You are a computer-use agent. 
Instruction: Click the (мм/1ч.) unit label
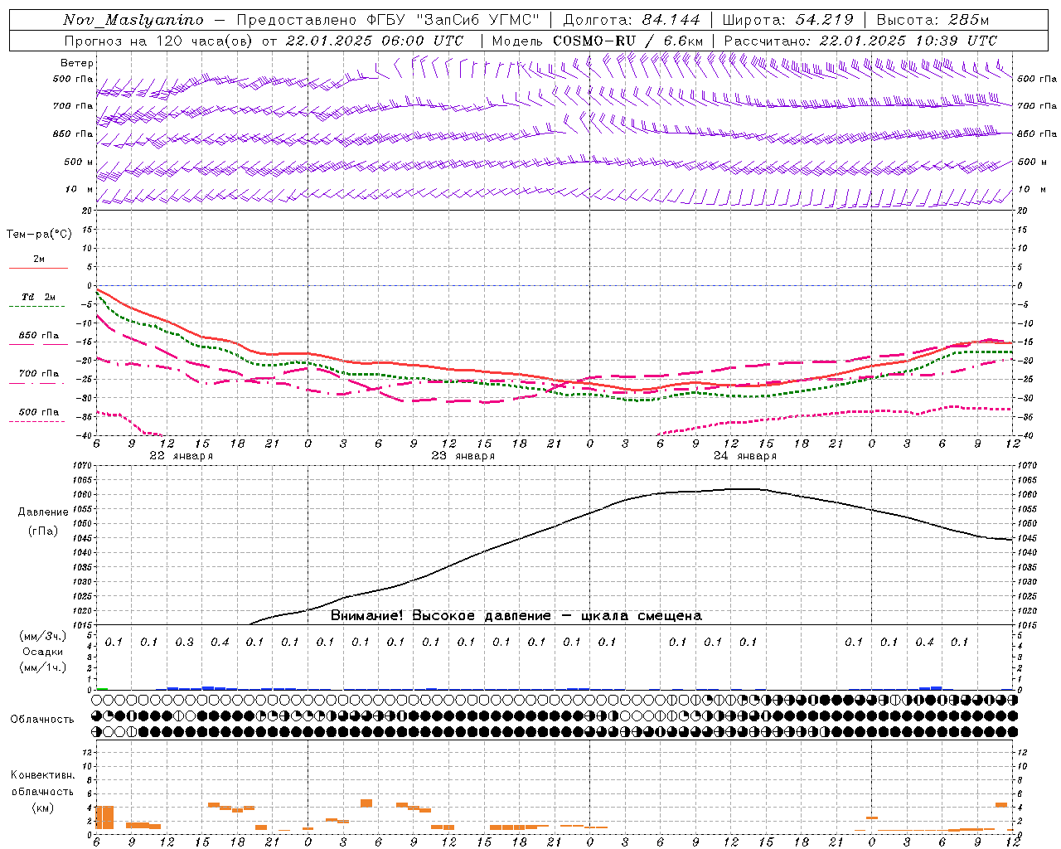(x=43, y=667)
